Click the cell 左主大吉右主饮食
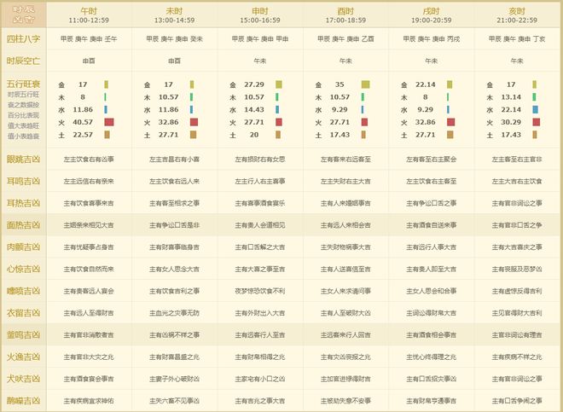Image resolution: width=563 pixels, height=412 pixels. [517, 182]
